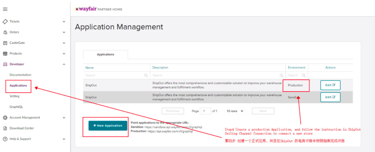Image resolution: width=375 pixels, height=152 pixels.
Task: Click the New Application button
Action: 108,126
